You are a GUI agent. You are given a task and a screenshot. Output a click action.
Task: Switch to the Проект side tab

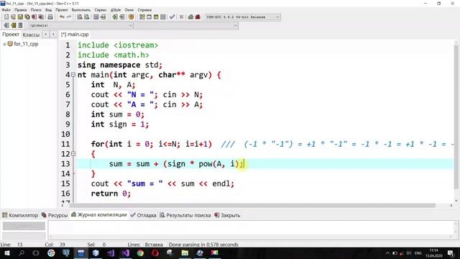11,35
